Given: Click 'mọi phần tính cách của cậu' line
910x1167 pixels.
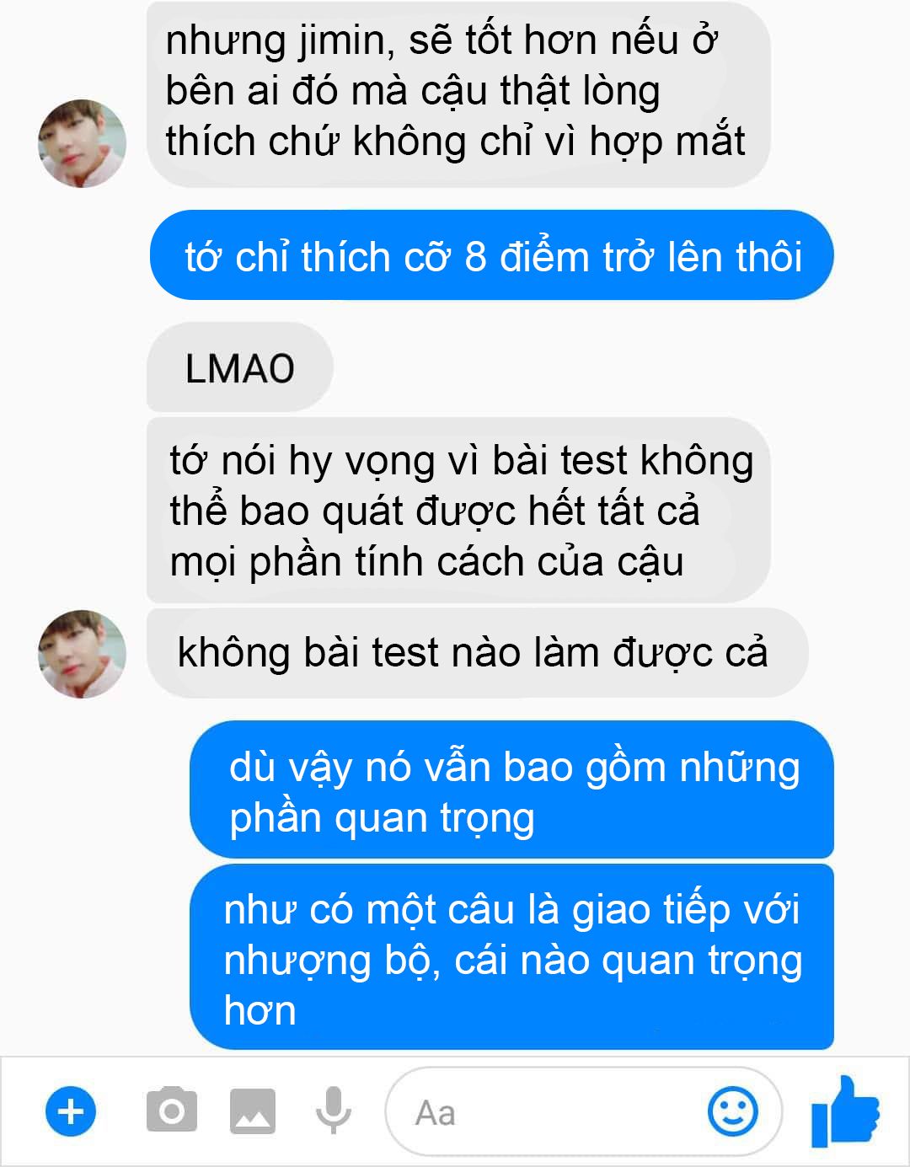Looking at the screenshot, I should [426, 563].
